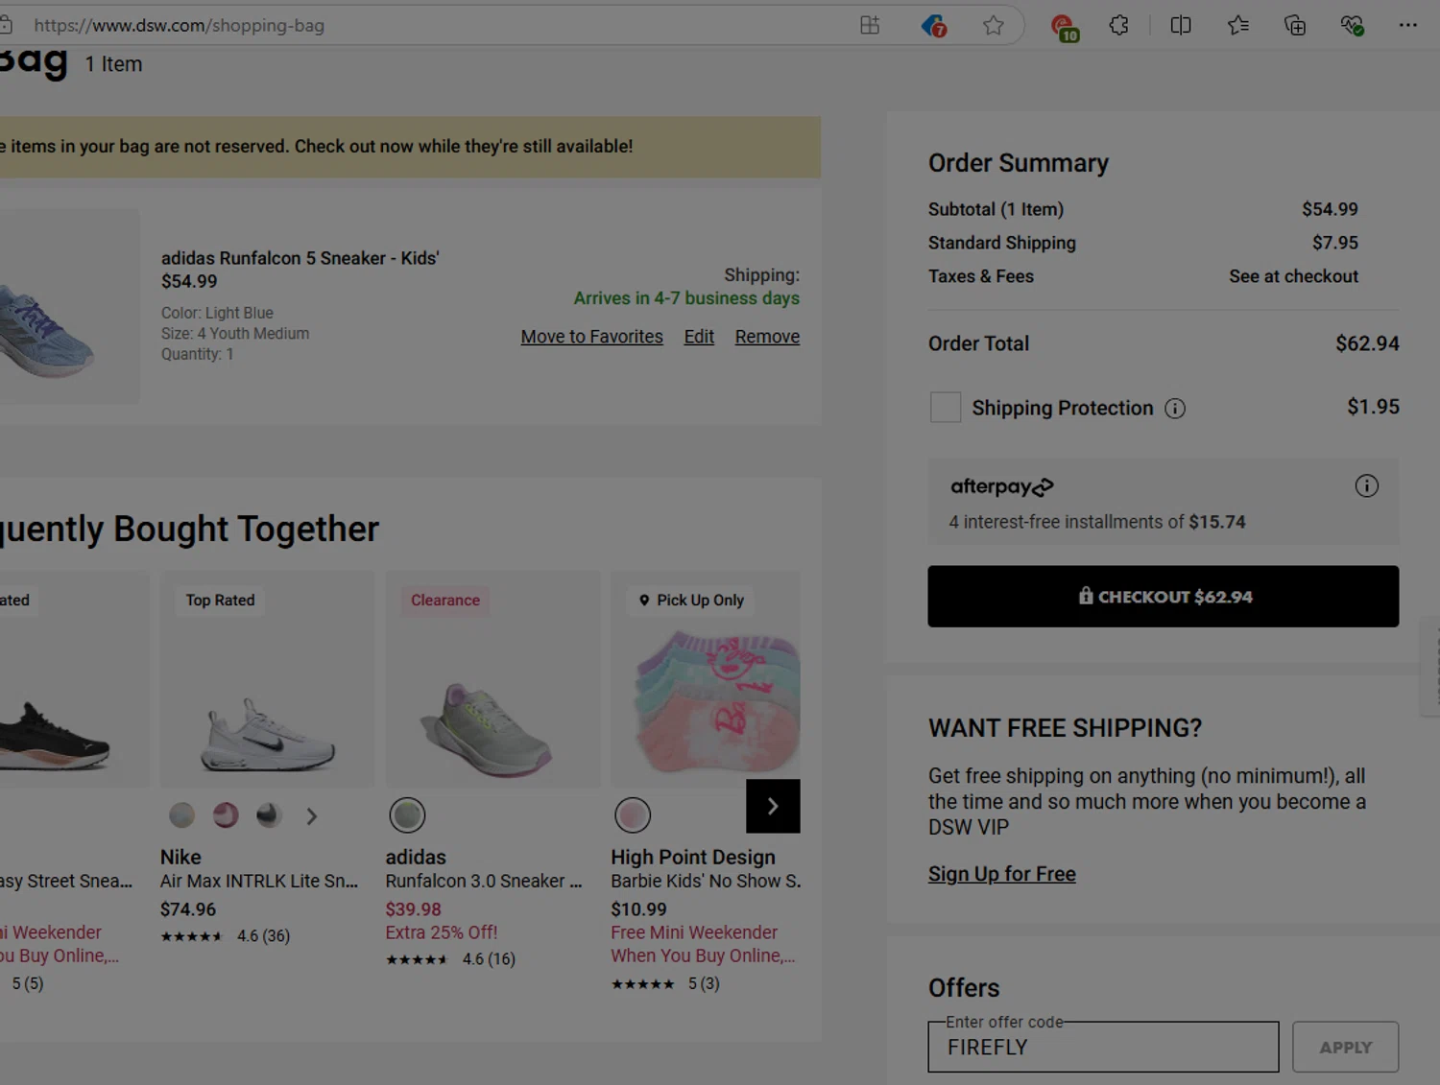This screenshot has width=1440, height=1085.
Task: Click the Afterpay logo
Action: (1001, 486)
